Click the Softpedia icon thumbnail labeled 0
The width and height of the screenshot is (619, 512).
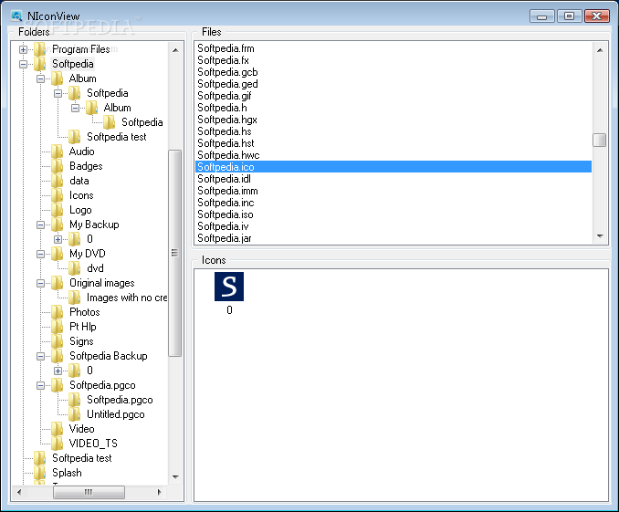229,287
